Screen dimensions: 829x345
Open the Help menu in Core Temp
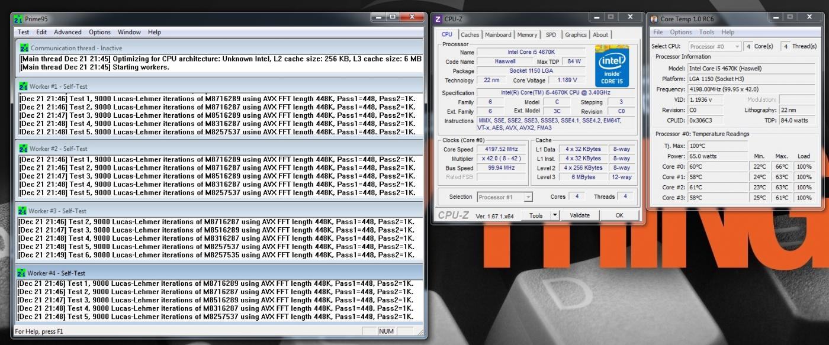(x=728, y=32)
